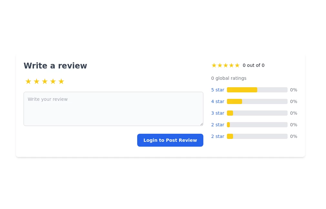Image resolution: width=326 pixels, height=209 pixels.
Task: Rate one star in the review form
Action: pos(28,81)
